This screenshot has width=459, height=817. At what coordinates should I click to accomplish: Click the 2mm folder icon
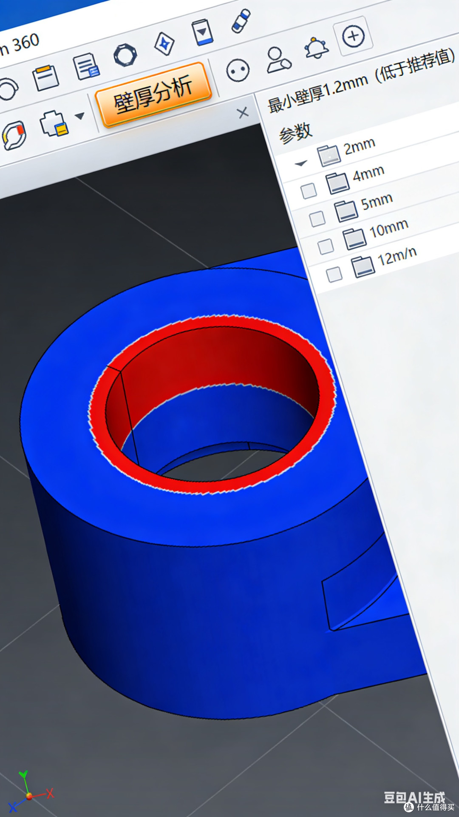329,155
